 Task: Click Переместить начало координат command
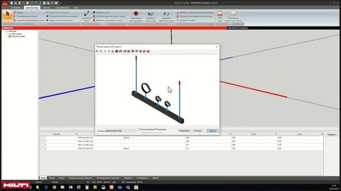point(62,16)
